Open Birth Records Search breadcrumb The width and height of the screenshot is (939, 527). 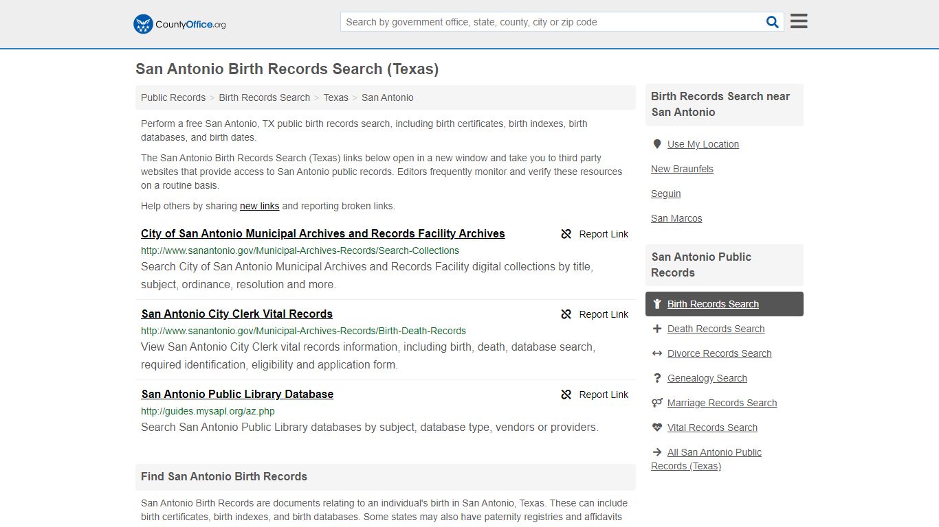pyautogui.click(x=265, y=97)
